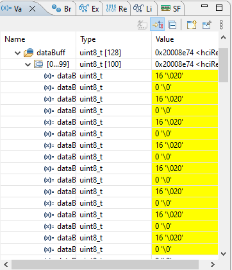Click the Show Type Names toolbar icon

tap(142, 25)
